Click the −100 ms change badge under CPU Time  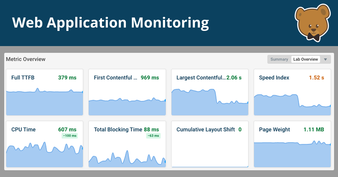click(69, 136)
